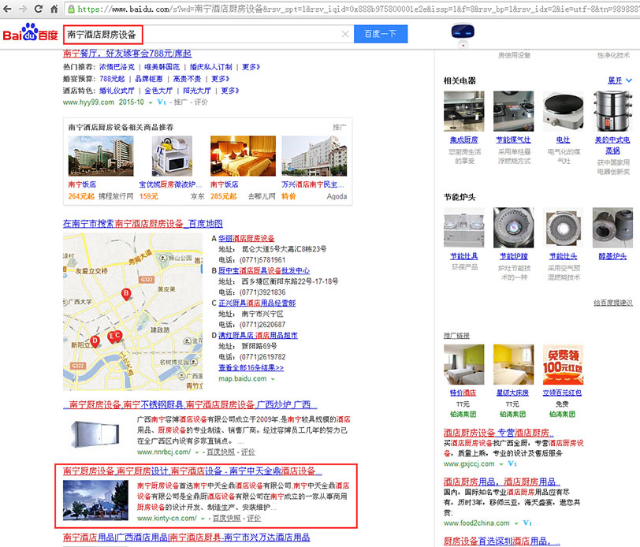The image size is (640, 547).
Task: Open the 在南宁市搜索南宁酒店厨房设备_百度地图 link
Action: pyautogui.click(x=143, y=224)
